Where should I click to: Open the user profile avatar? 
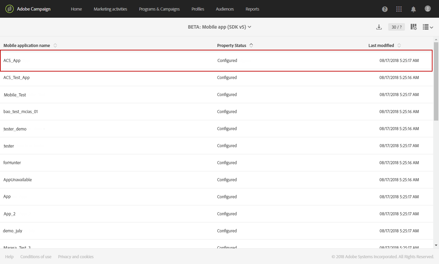428,9
